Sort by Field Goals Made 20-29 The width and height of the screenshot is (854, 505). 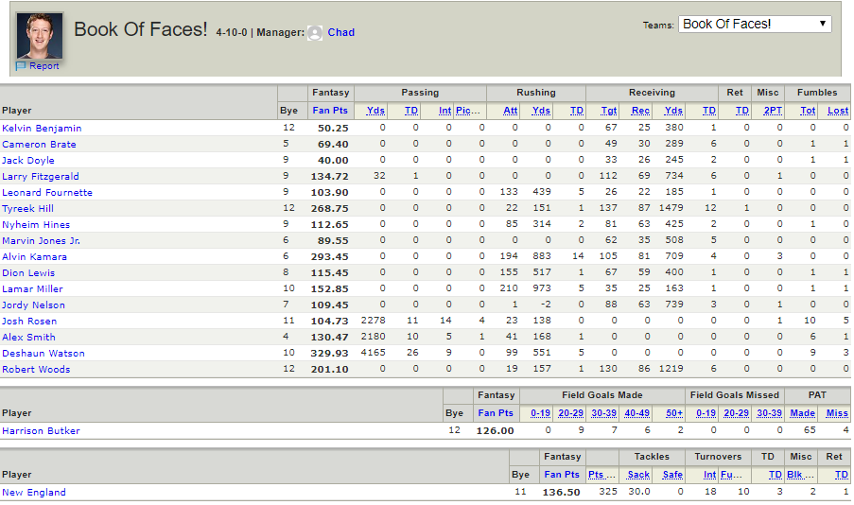tap(571, 413)
